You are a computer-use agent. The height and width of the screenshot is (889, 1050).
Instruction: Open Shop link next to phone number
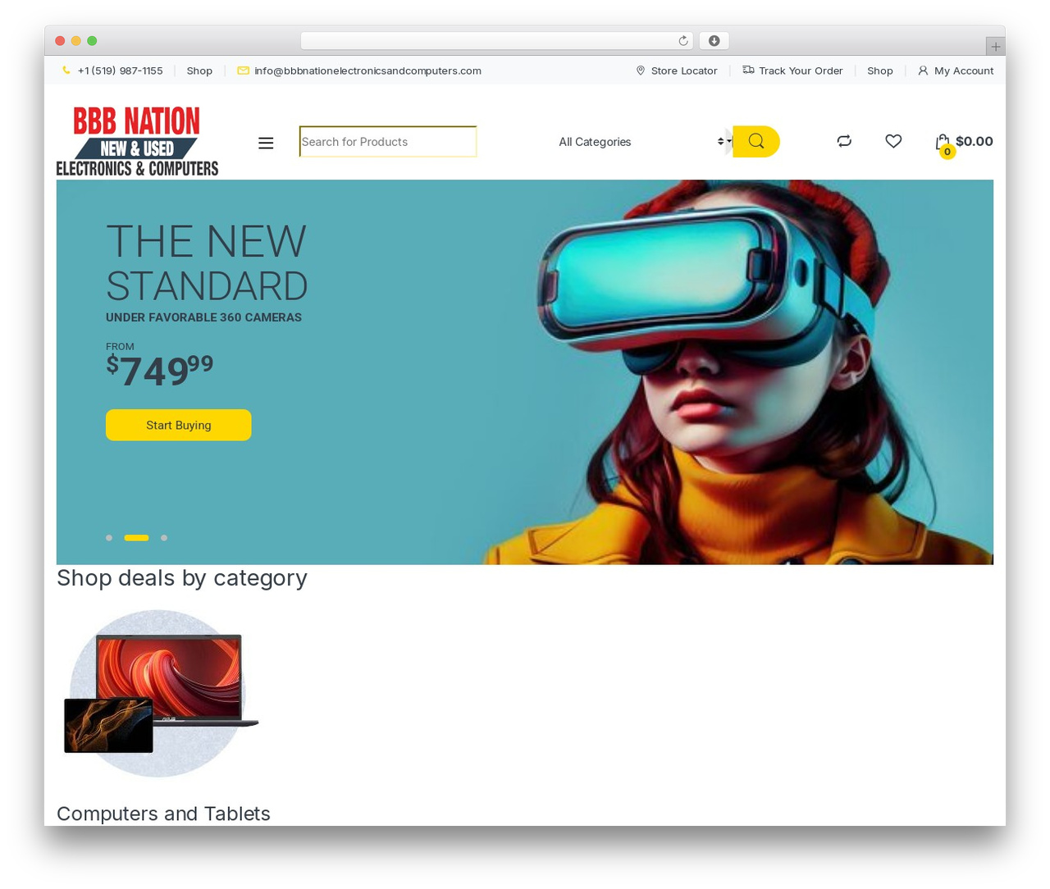click(x=199, y=71)
